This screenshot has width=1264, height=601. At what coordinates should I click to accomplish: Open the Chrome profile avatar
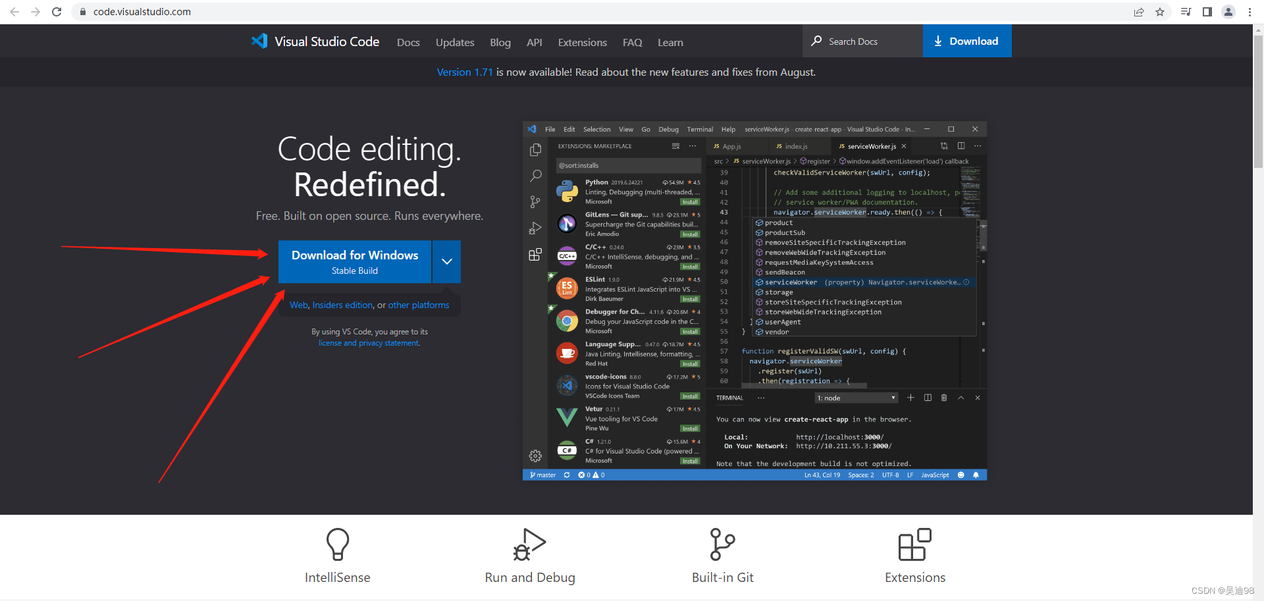[x=1228, y=12]
